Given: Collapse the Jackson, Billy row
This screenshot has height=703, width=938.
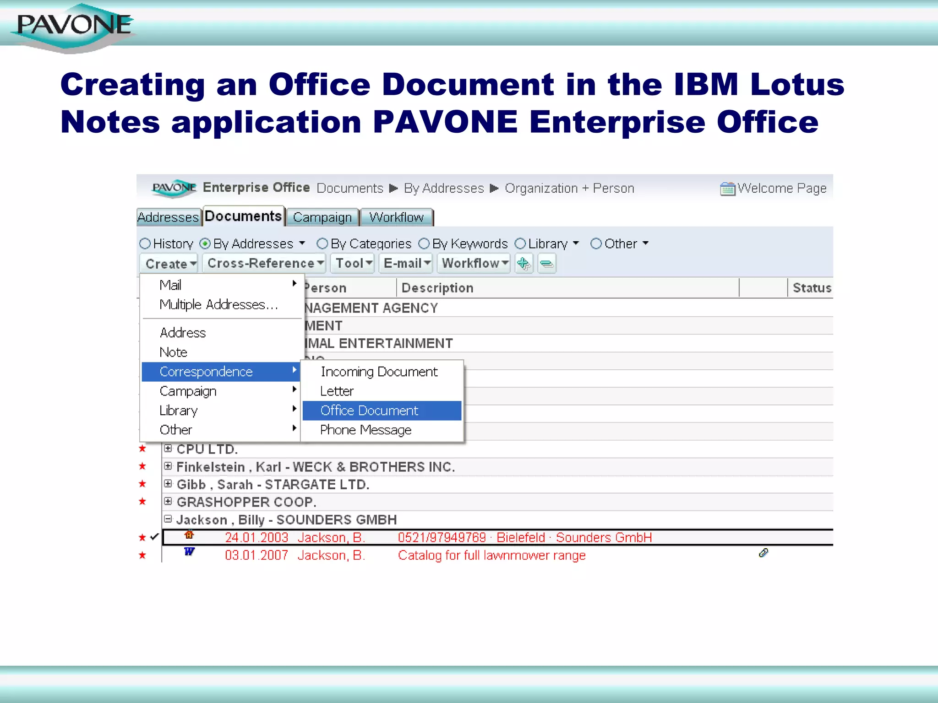Looking at the screenshot, I should coord(168,519).
